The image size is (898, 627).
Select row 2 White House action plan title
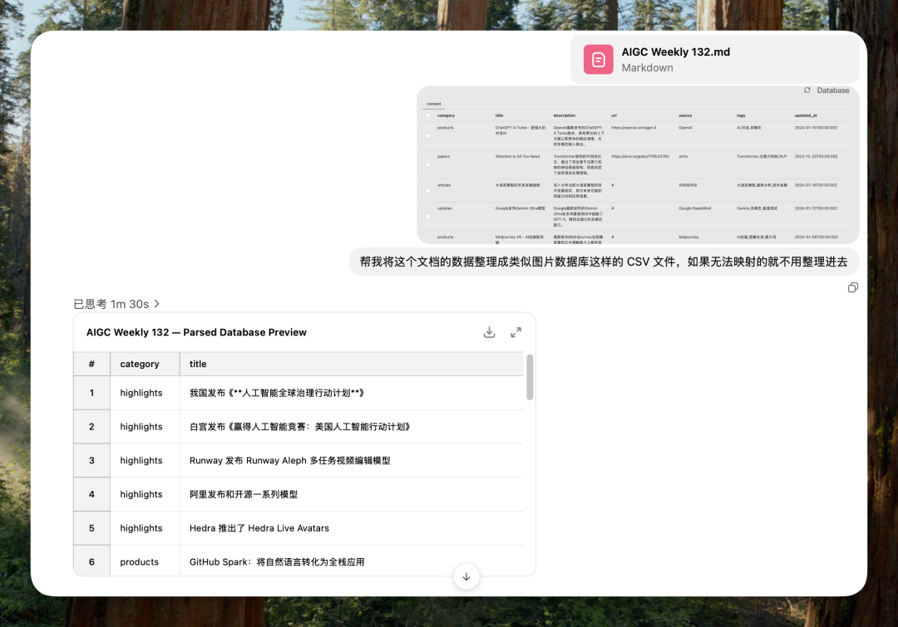pos(352,427)
